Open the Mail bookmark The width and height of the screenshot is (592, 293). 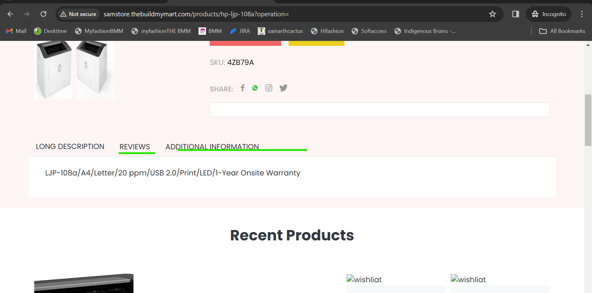[16, 31]
